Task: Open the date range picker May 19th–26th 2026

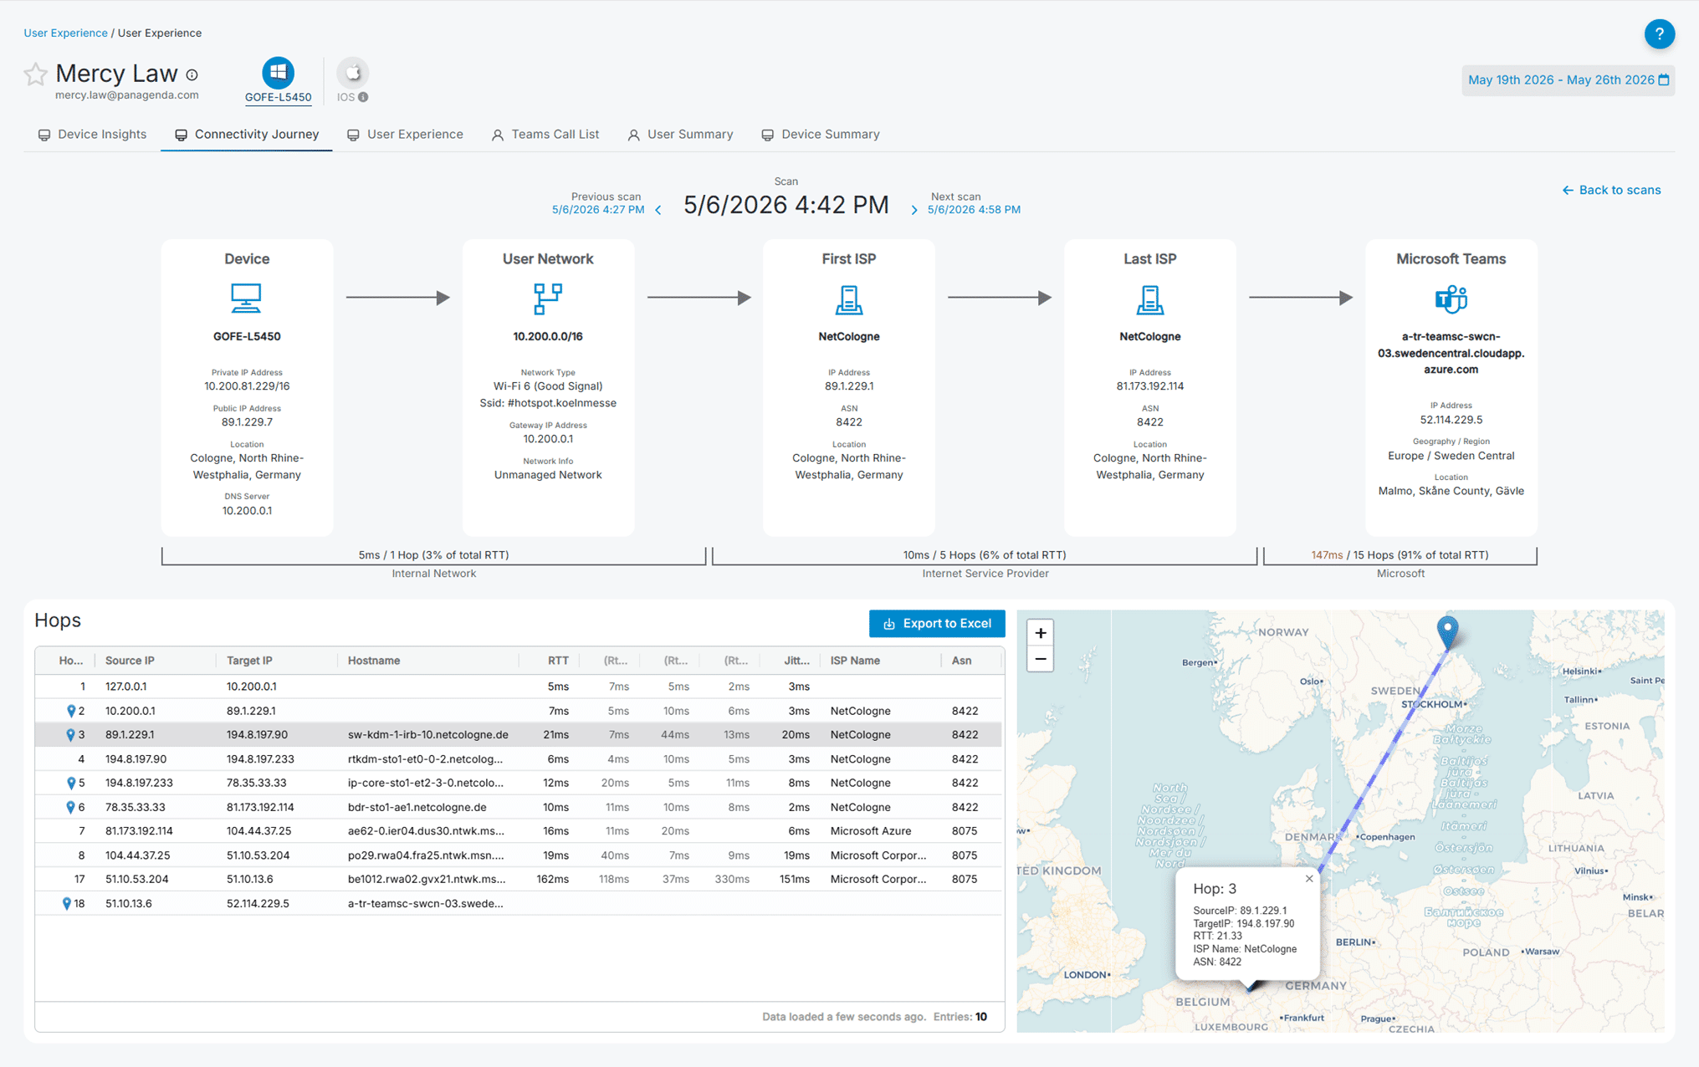Action: [1568, 80]
